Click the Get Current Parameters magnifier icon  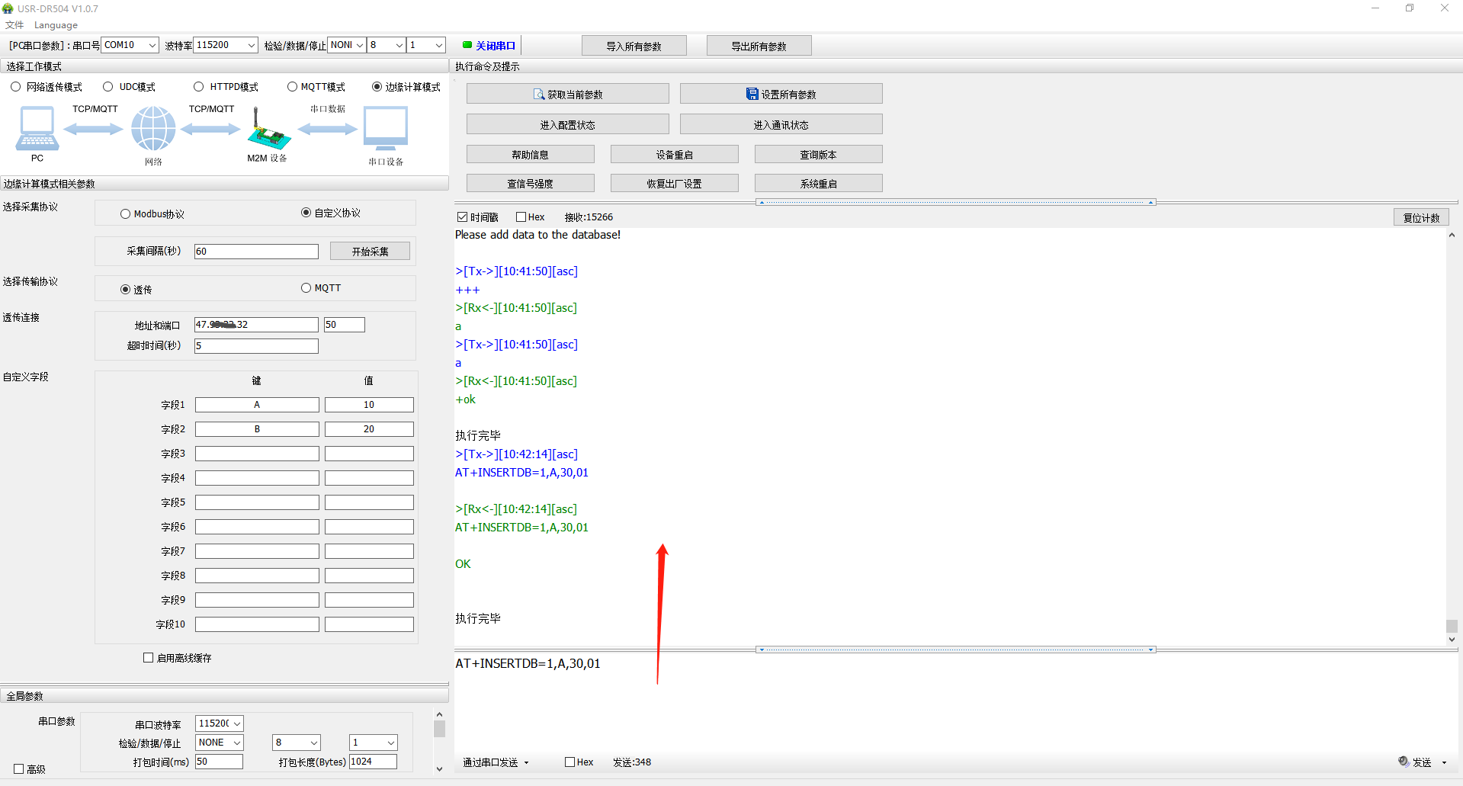tap(539, 95)
